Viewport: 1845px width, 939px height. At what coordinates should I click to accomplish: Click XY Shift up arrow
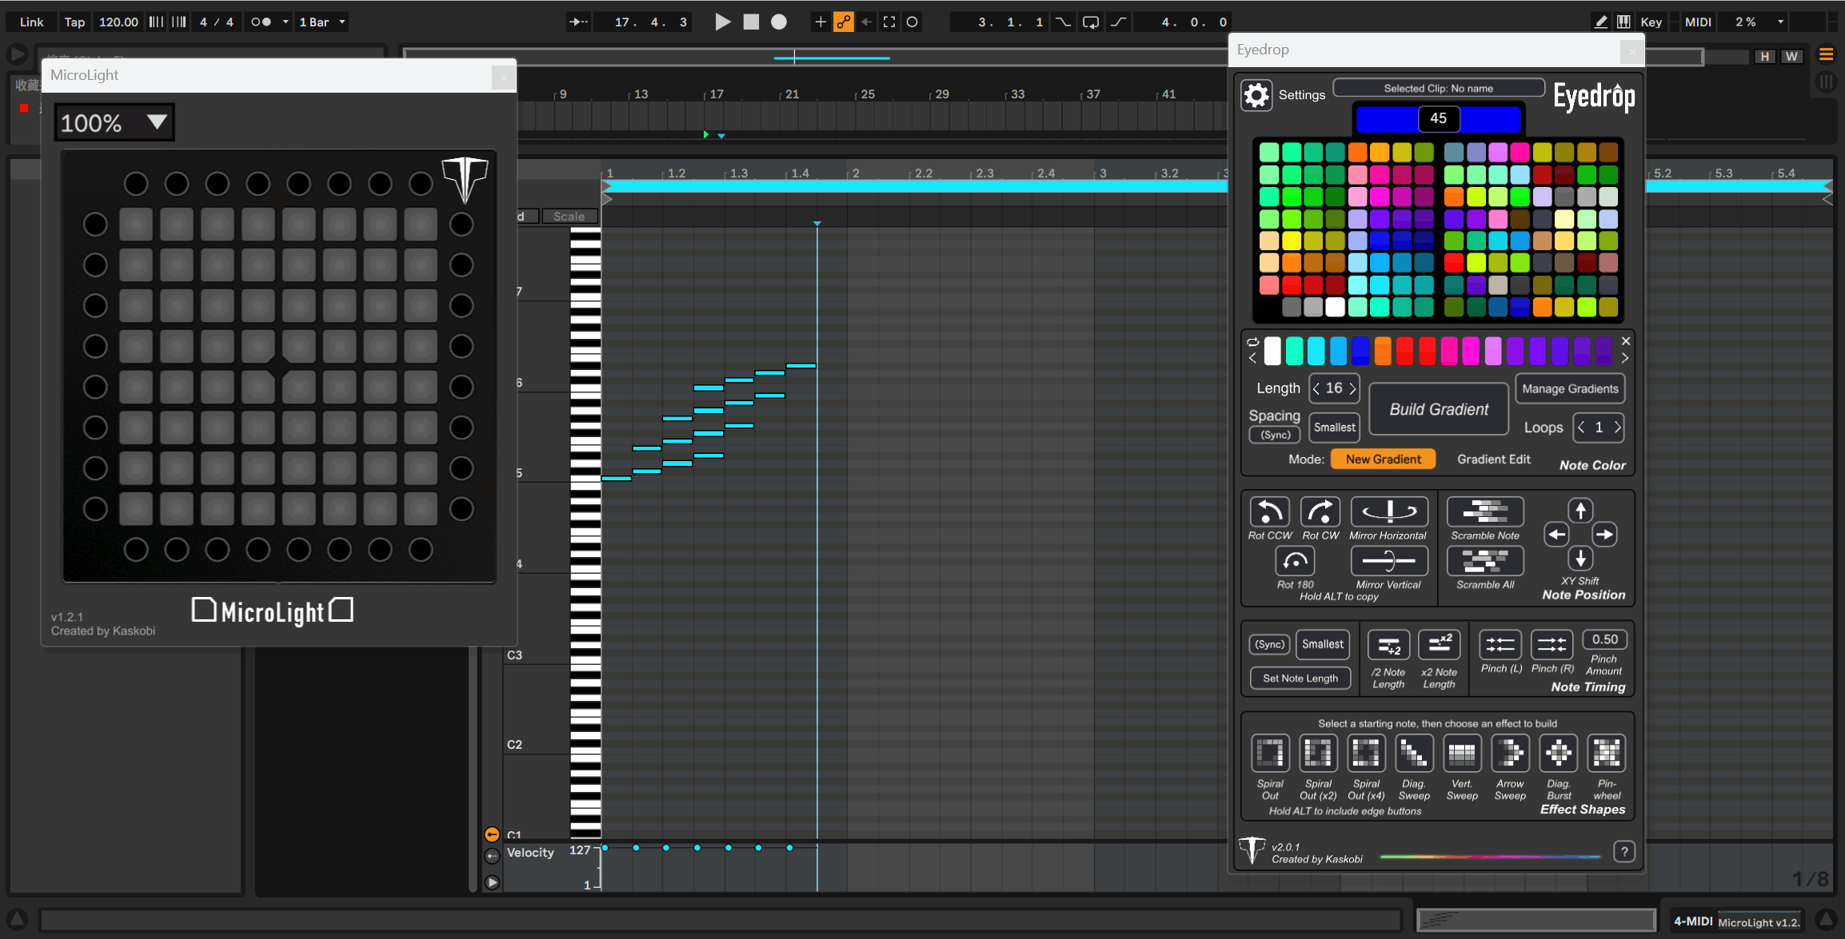pos(1580,511)
